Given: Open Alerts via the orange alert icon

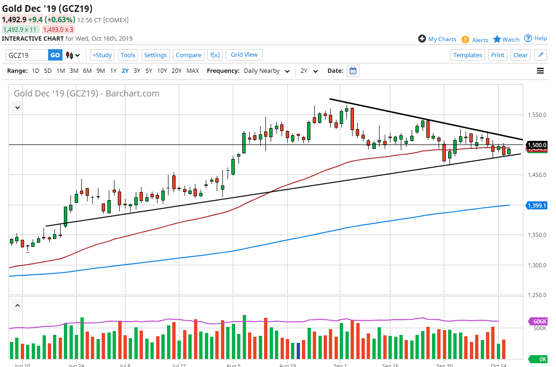Looking at the screenshot, I should coord(466,39).
